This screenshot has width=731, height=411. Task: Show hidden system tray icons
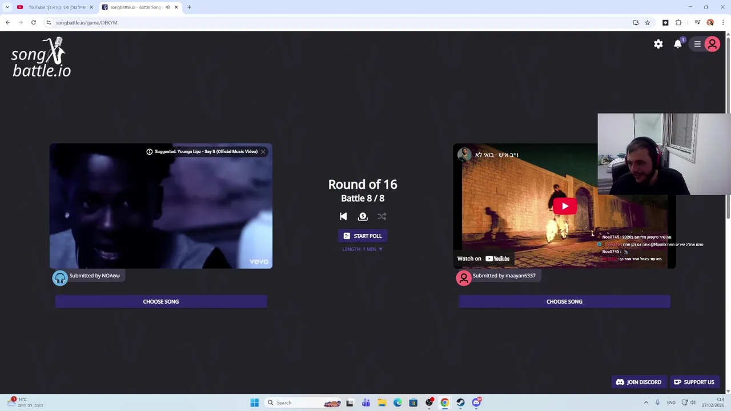[x=646, y=402]
